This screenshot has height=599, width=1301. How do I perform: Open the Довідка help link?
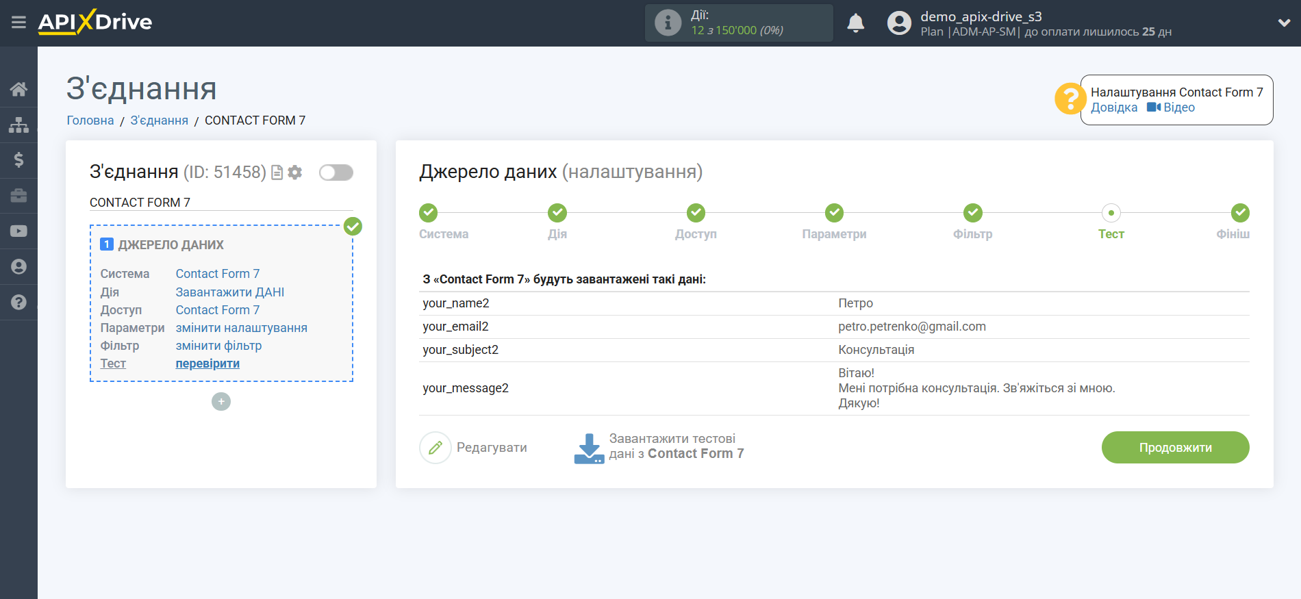[1114, 107]
